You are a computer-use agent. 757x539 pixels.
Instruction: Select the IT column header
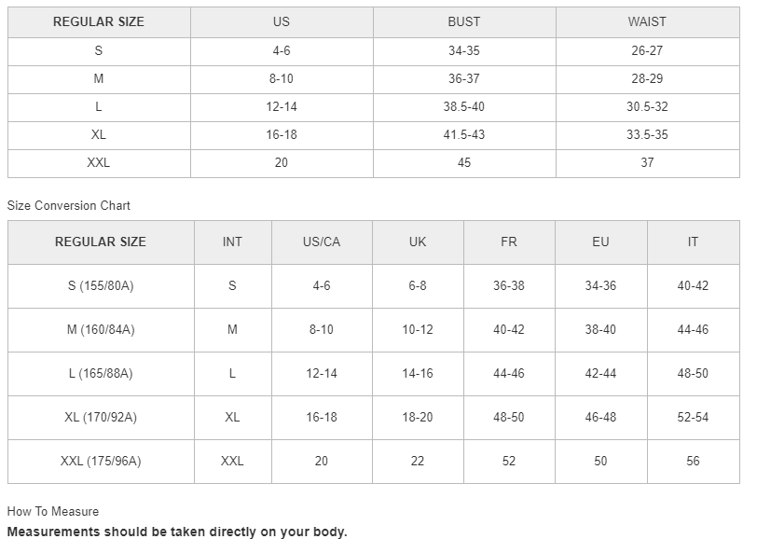(x=693, y=242)
